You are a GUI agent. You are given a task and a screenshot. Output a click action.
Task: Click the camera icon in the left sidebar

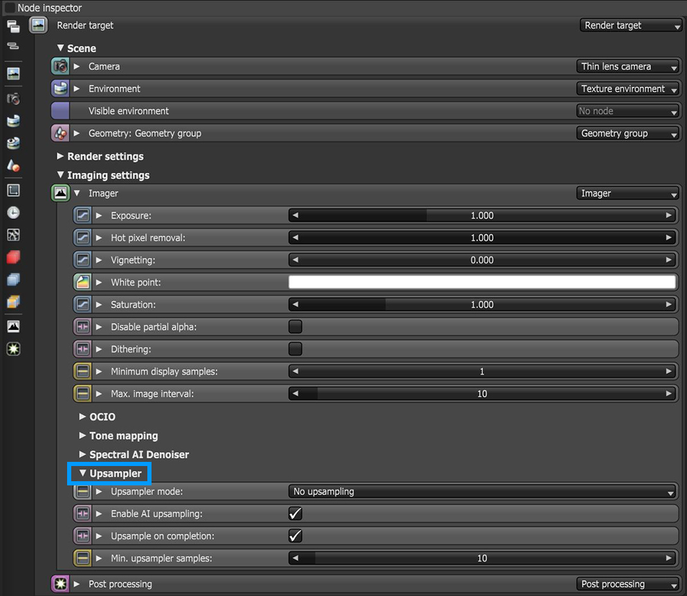[x=13, y=98]
